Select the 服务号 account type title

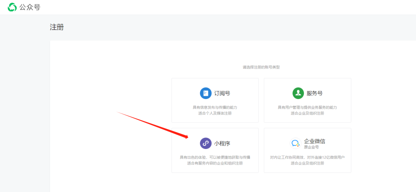click(x=314, y=93)
